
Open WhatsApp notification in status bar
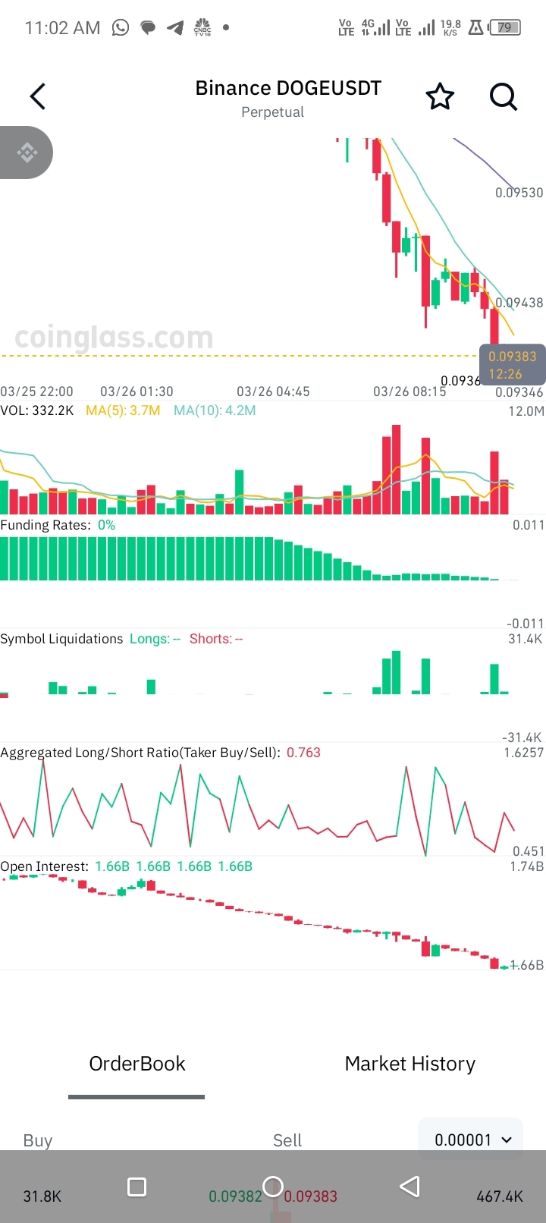coord(121,28)
